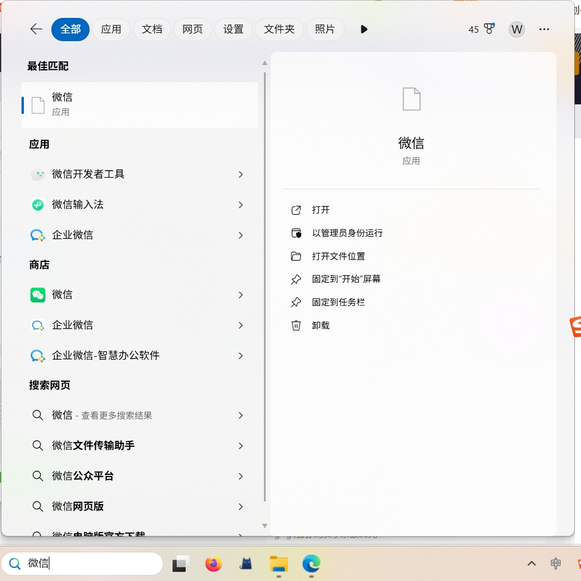Expand 微信公众平台 chevron

(241, 476)
